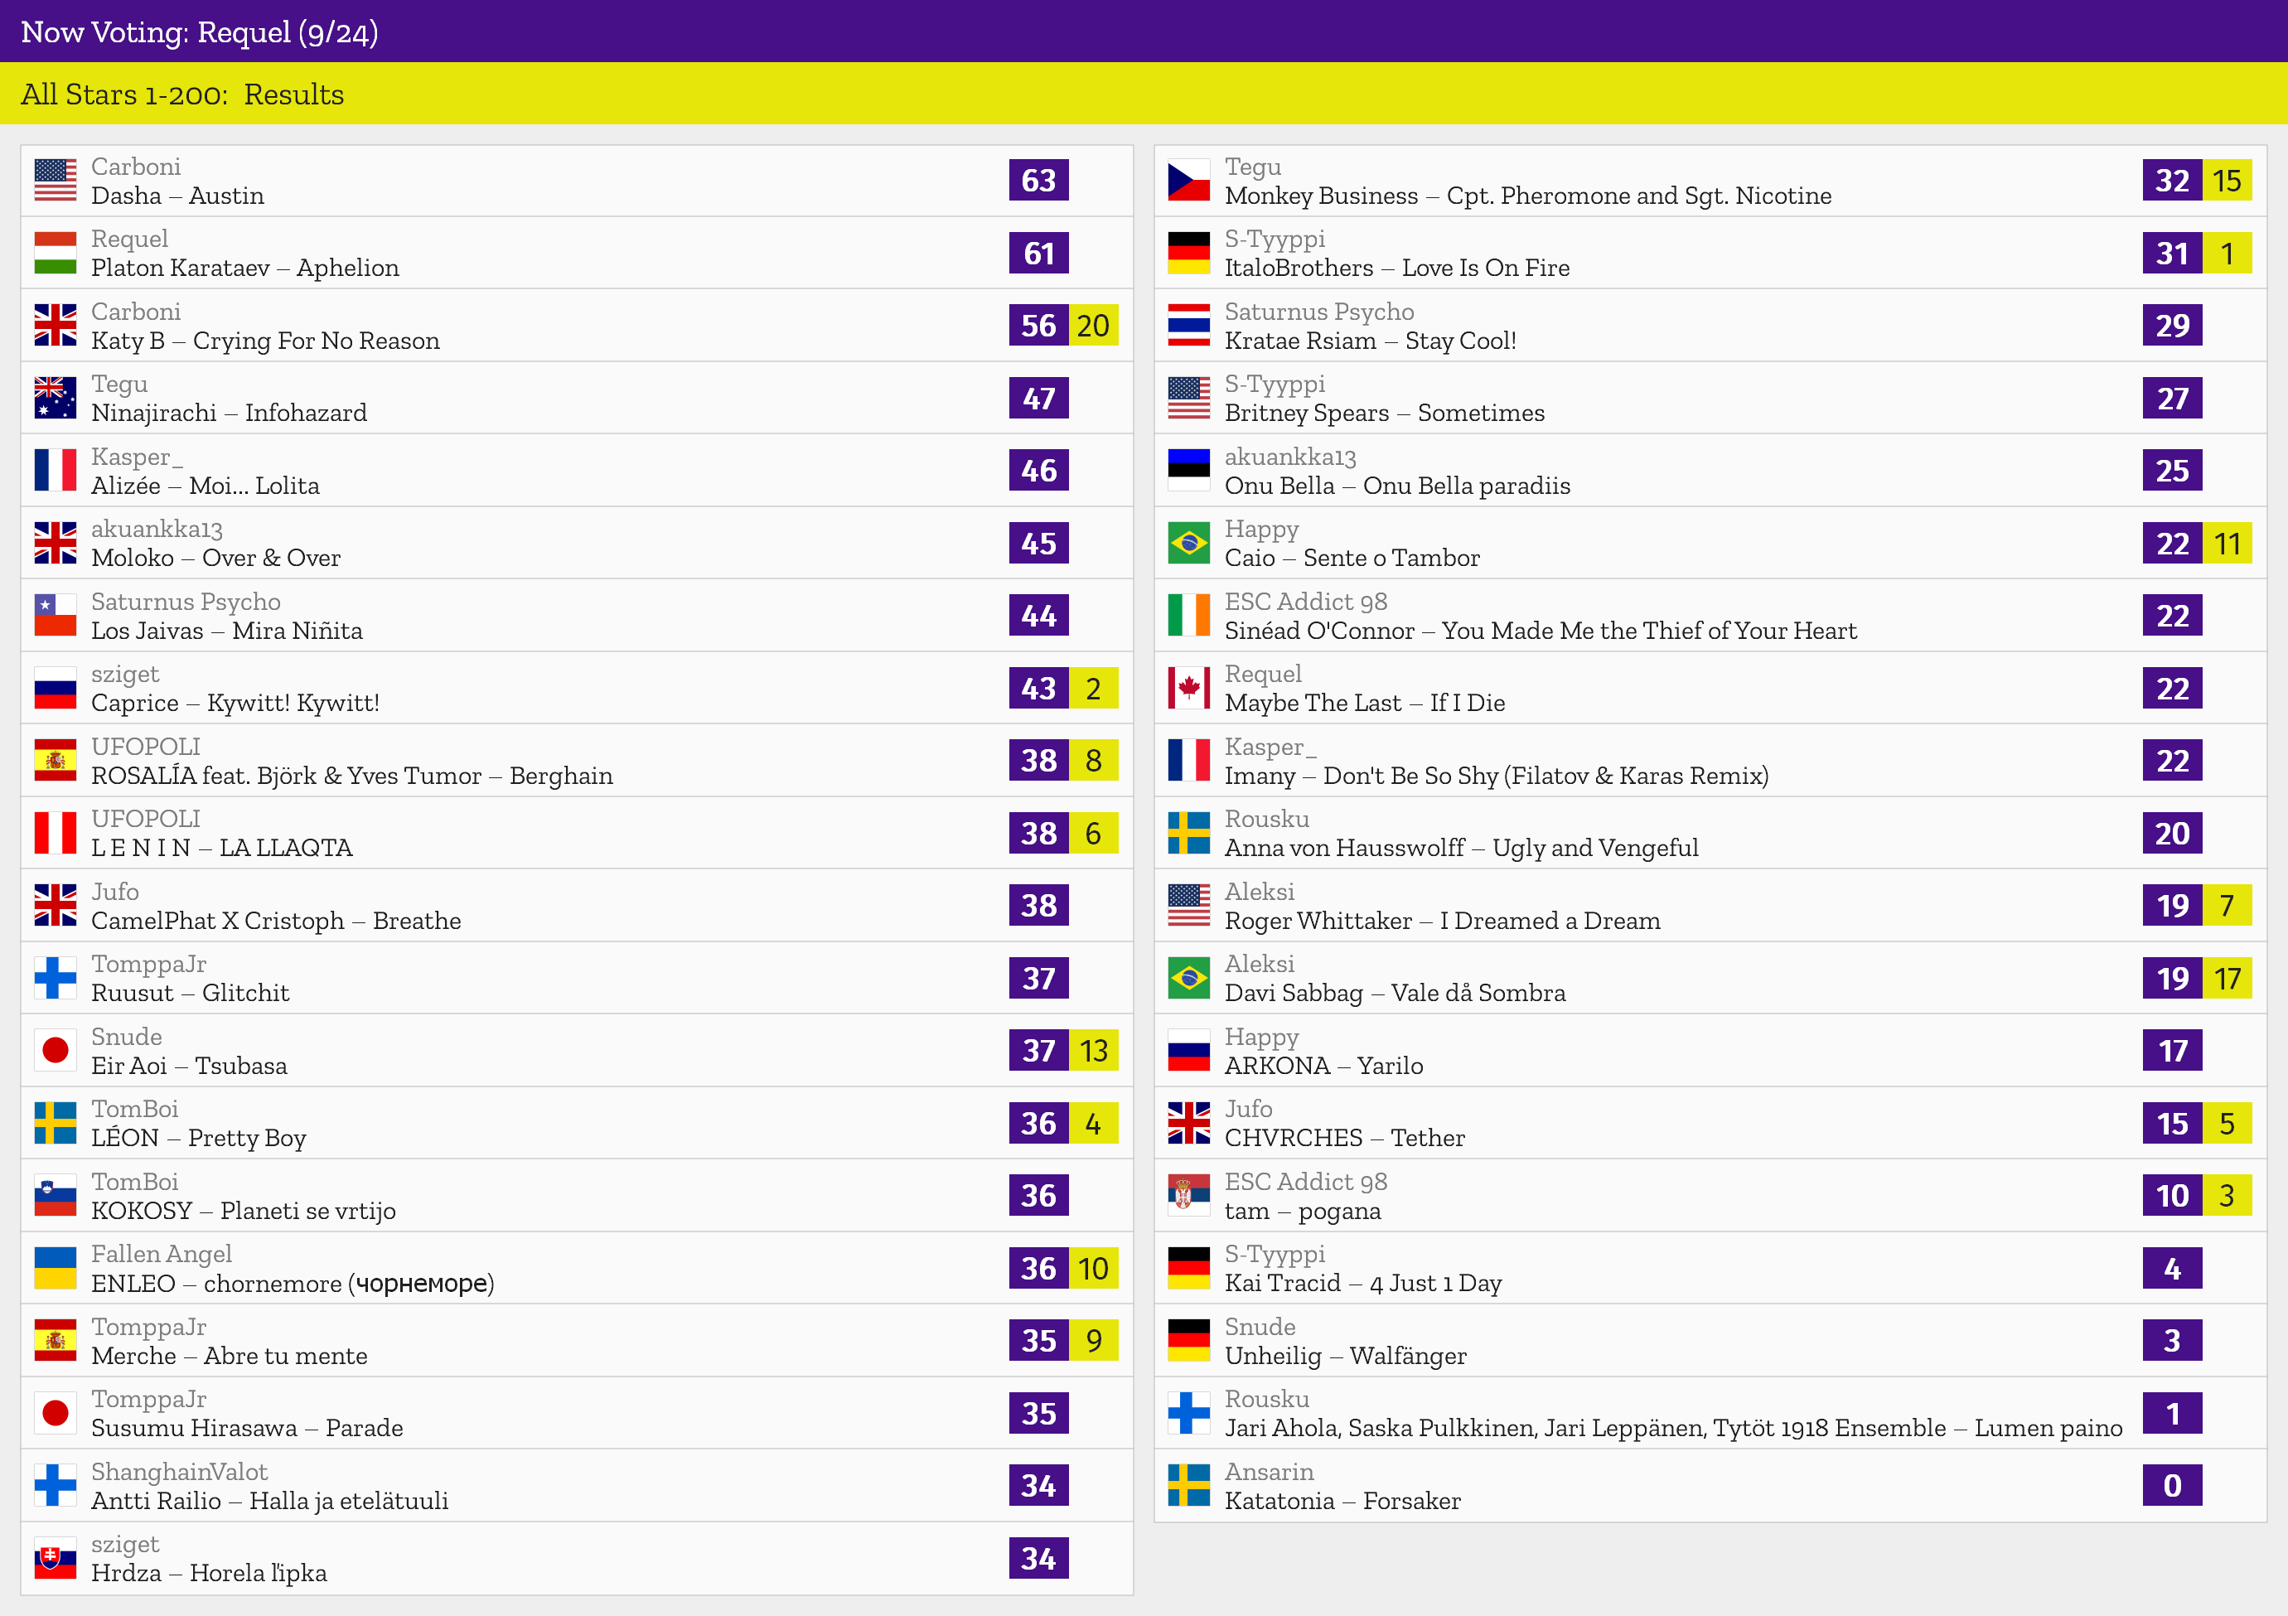Click the Russian flag beside Caprice – Kywitt! Kywitt!
The height and width of the screenshot is (1616, 2288).
click(x=55, y=689)
